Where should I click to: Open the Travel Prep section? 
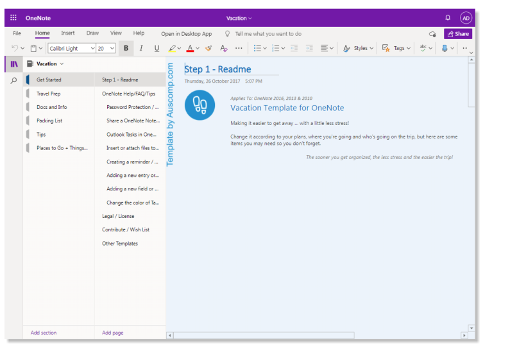pyautogui.click(x=59, y=94)
